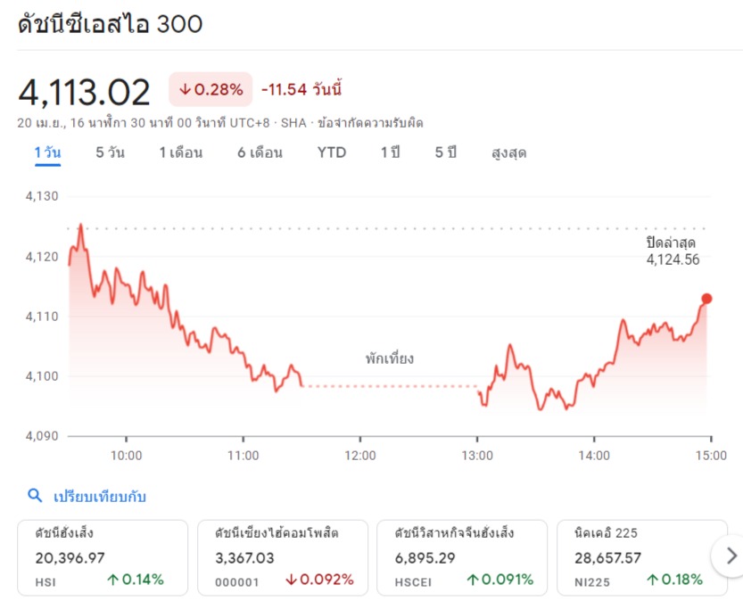The width and height of the screenshot is (743, 601).
Task: Show the 6 เดือน chart range
Action: point(260,152)
